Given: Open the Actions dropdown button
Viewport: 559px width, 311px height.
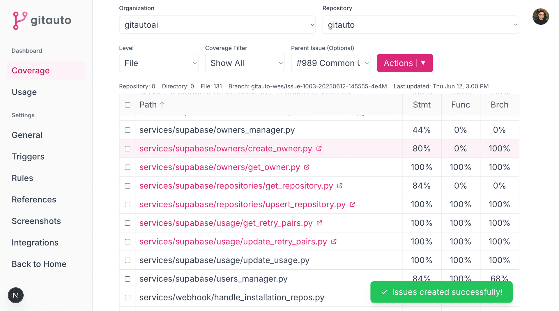Looking at the screenshot, I should [405, 63].
